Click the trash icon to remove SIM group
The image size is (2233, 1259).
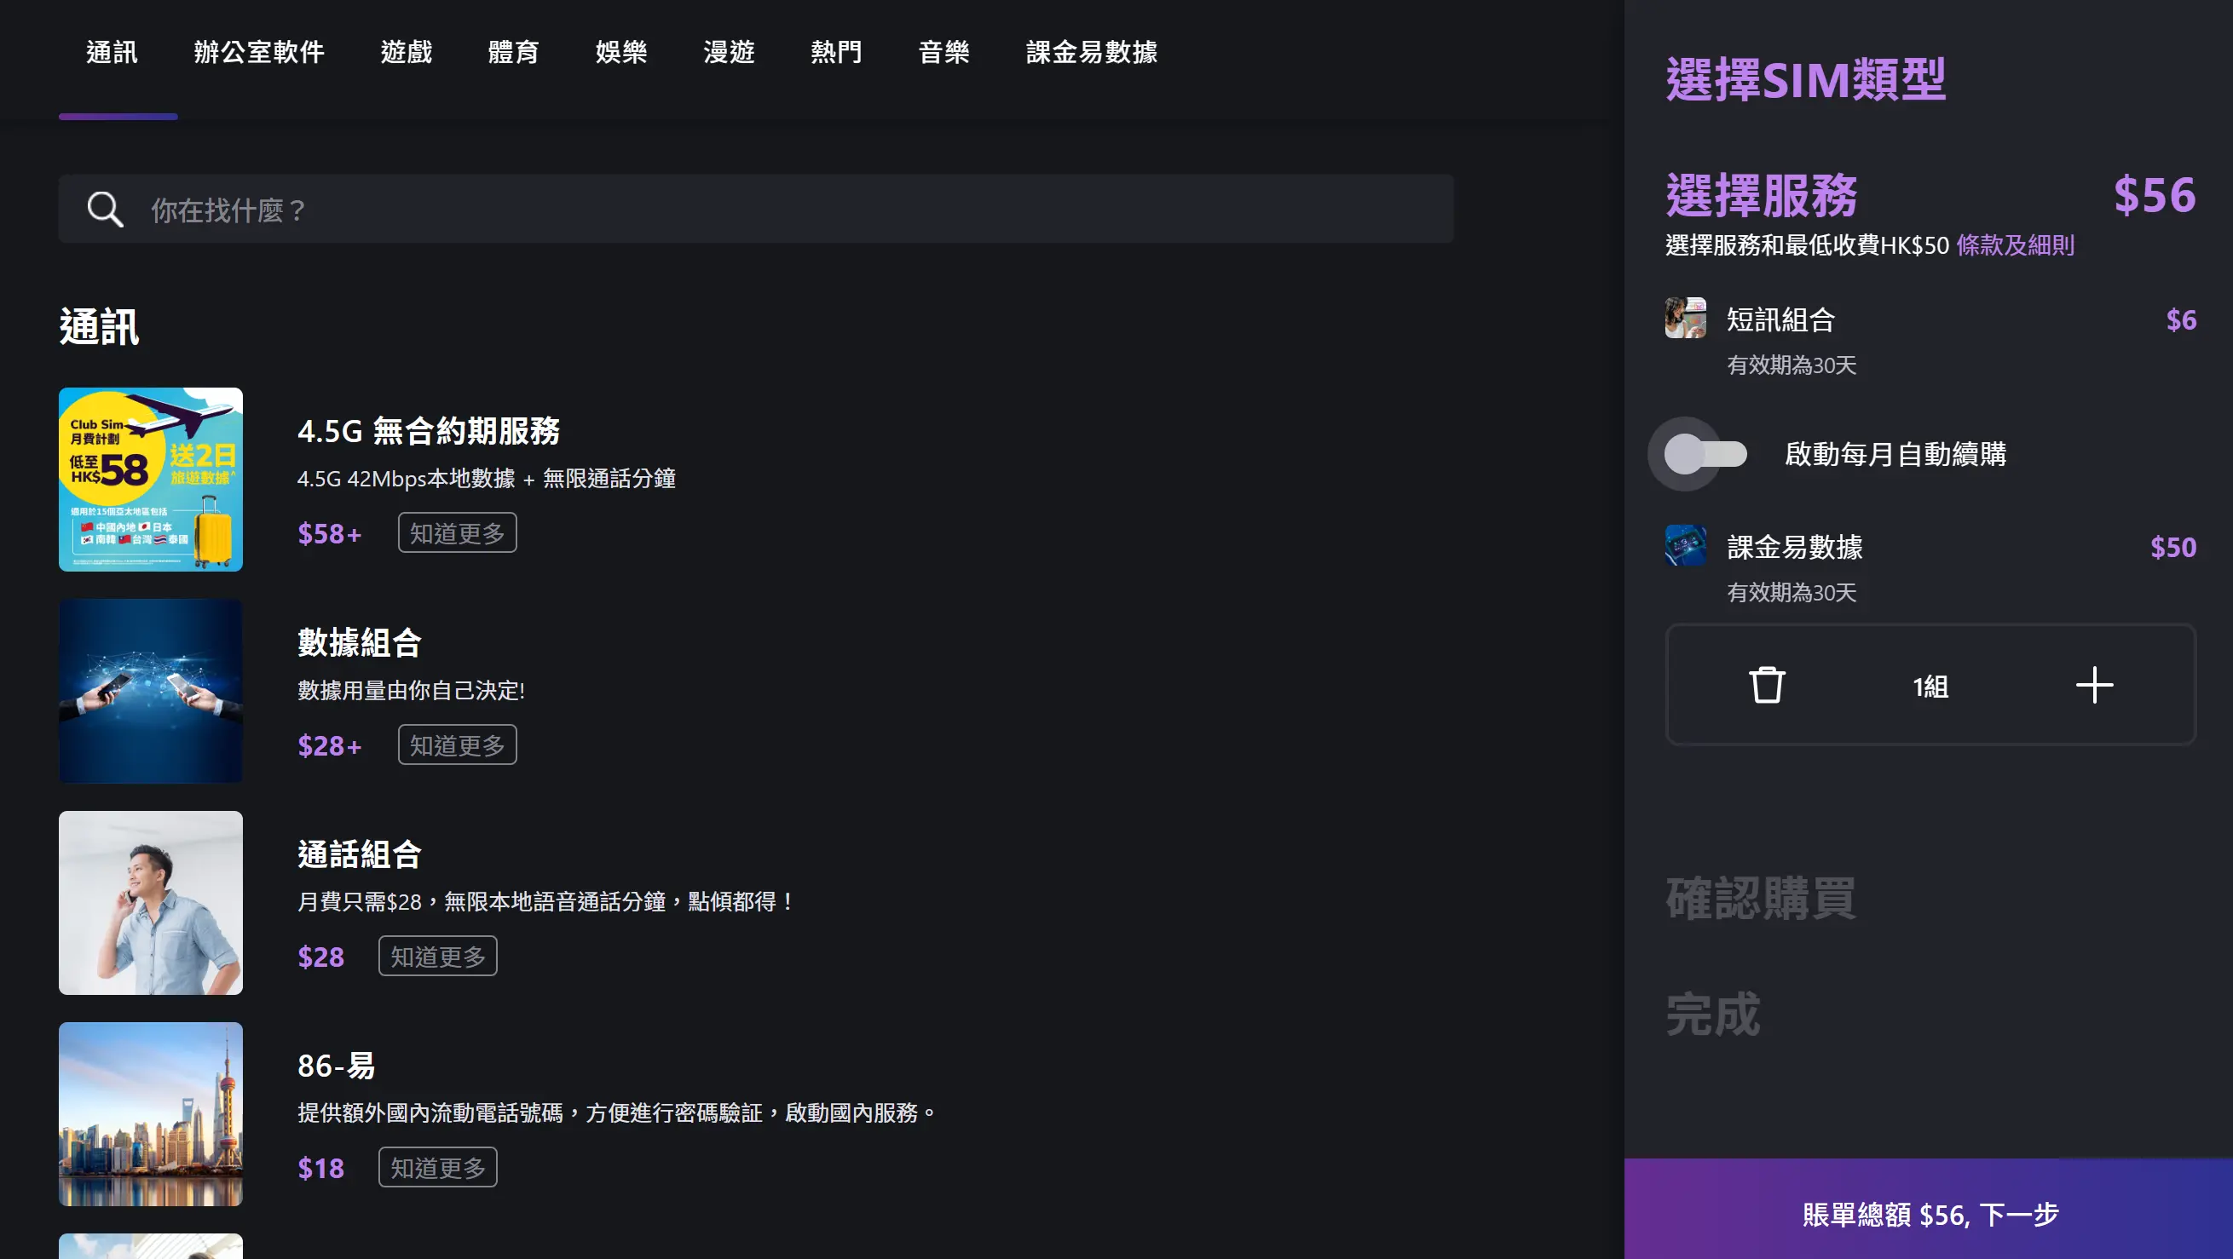point(1768,686)
